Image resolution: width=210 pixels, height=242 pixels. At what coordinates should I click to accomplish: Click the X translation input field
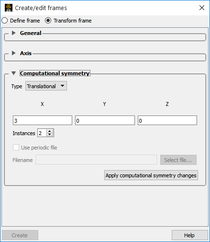click(43, 120)
